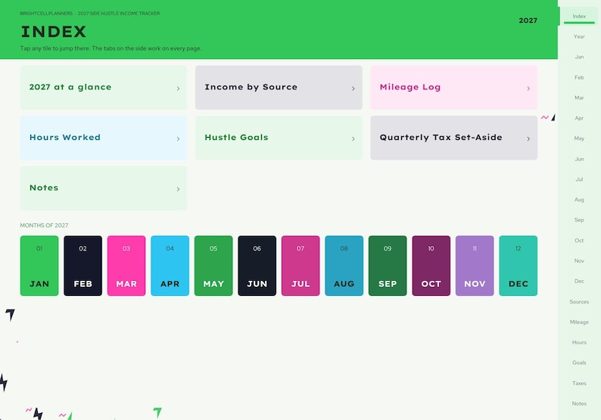Image resolution: width=601 pixels, height=420 pixels.
Task: Jump to the JAN month tile
Action: pyautogui.click(x=39, y=266)
